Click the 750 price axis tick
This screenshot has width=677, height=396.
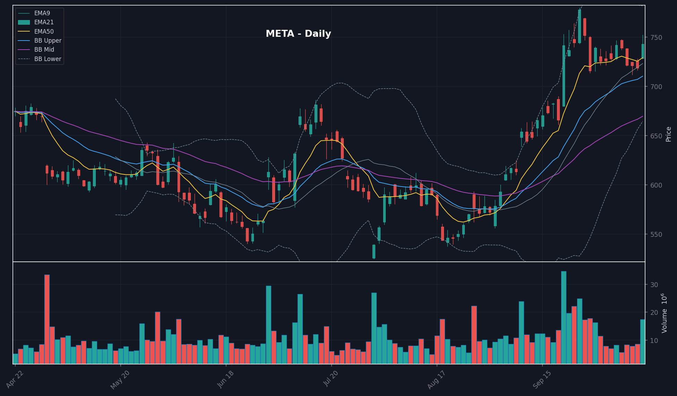pos(656,37)
